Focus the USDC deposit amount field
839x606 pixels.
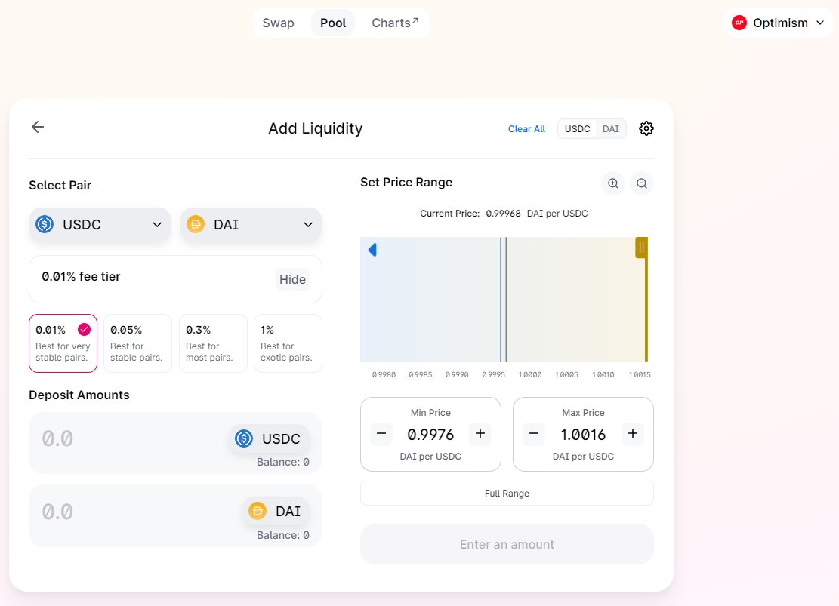coord(128,438)
